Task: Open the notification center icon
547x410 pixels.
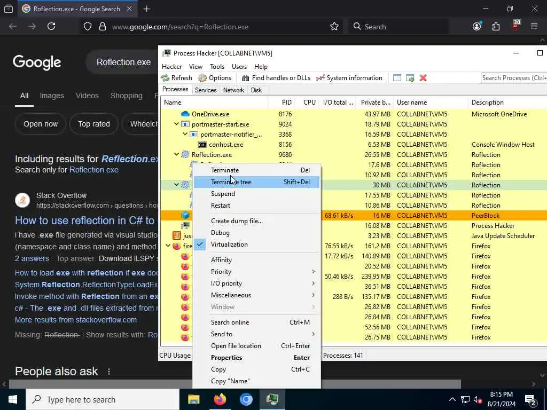Action: tap(530, 400)
